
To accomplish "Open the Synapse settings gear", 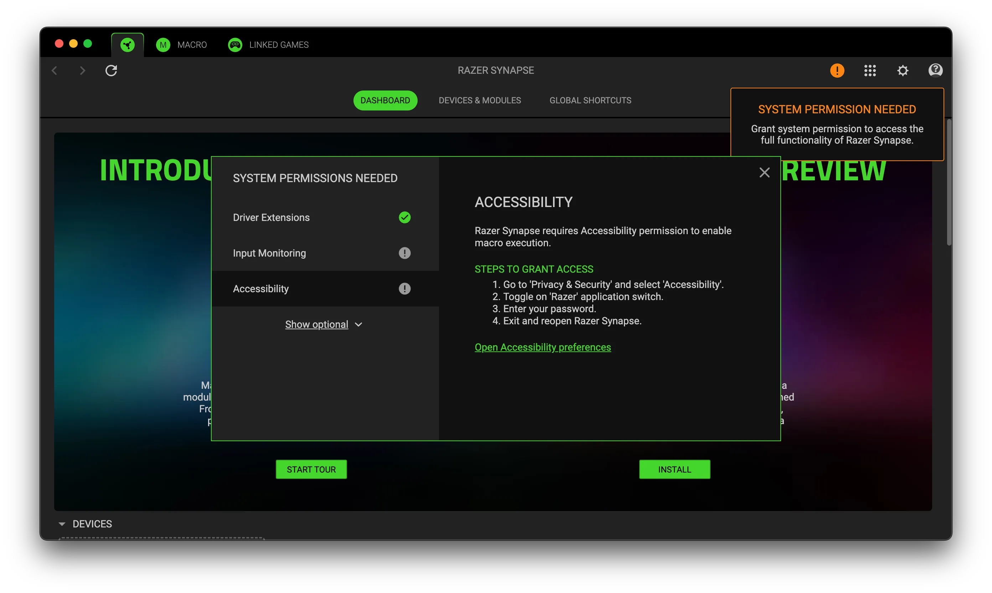I will 903,70.
